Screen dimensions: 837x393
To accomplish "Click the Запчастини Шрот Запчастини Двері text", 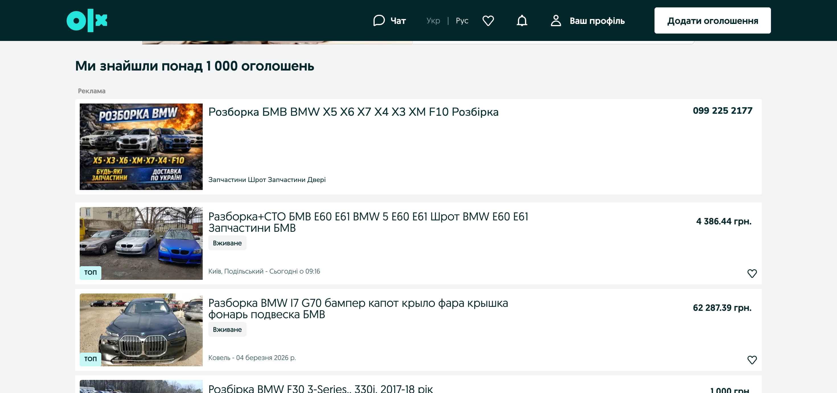I will tap(267, 180).
